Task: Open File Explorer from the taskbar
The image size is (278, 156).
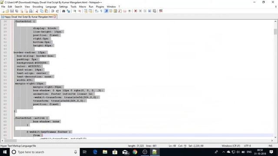Action: point(105,152)
